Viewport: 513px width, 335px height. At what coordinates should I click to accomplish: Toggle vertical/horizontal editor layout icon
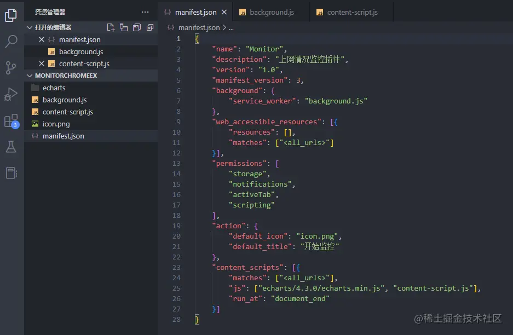pos(124,27)
